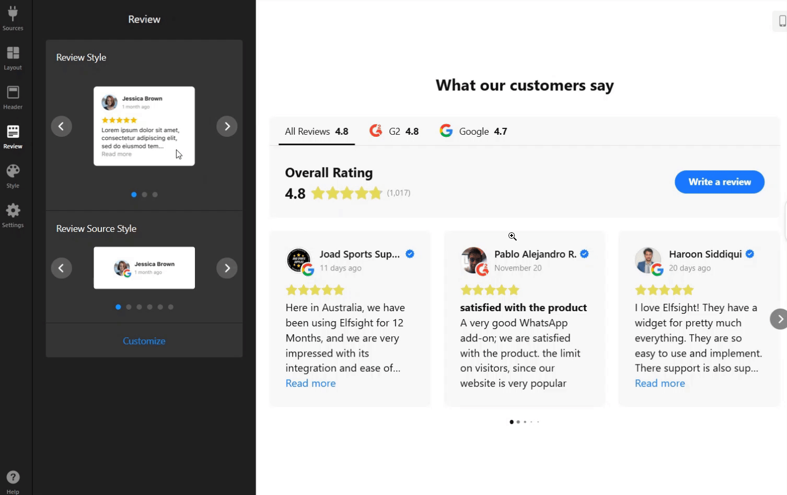The width and height of the screenshot is (787, 495).
Task: Select the Header sidebar icon
Action: coord(13,97)
